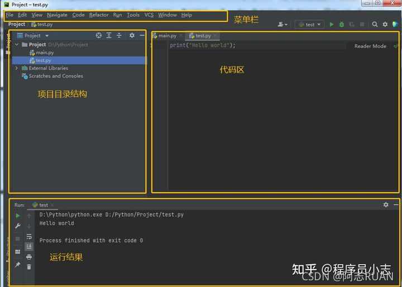Click the D:\Python\python.exe command line output
Viewport: 402px width, 287px height.
coord(112,214)
